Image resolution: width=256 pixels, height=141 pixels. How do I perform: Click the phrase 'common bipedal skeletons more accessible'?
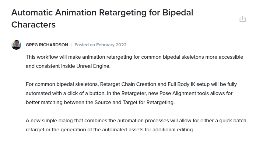coord(192,57)
